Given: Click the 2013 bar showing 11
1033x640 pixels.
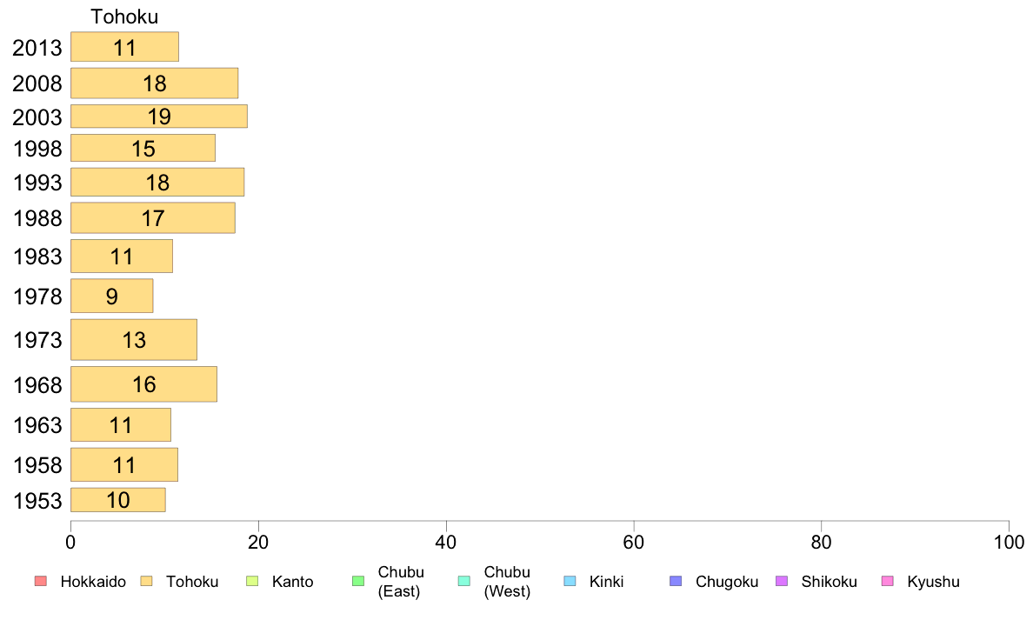Looking at the screenshot, I should coord(124,47).
